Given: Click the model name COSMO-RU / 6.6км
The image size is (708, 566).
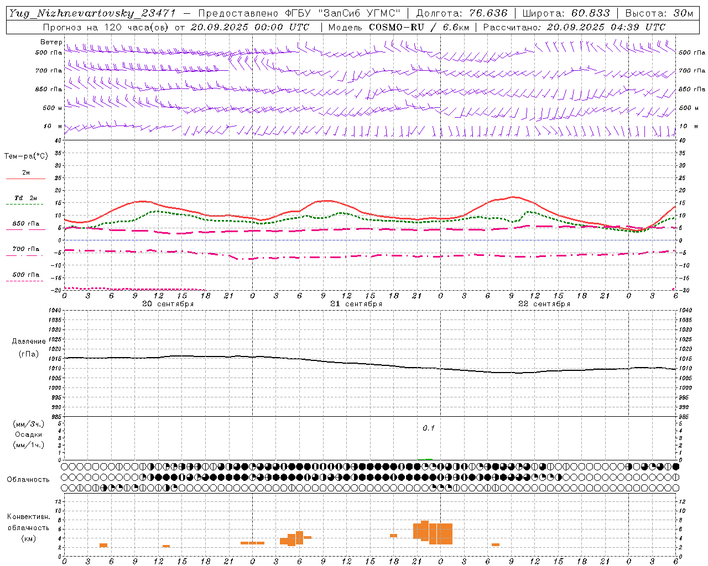Looking at the screenshot, I should 419,27.
